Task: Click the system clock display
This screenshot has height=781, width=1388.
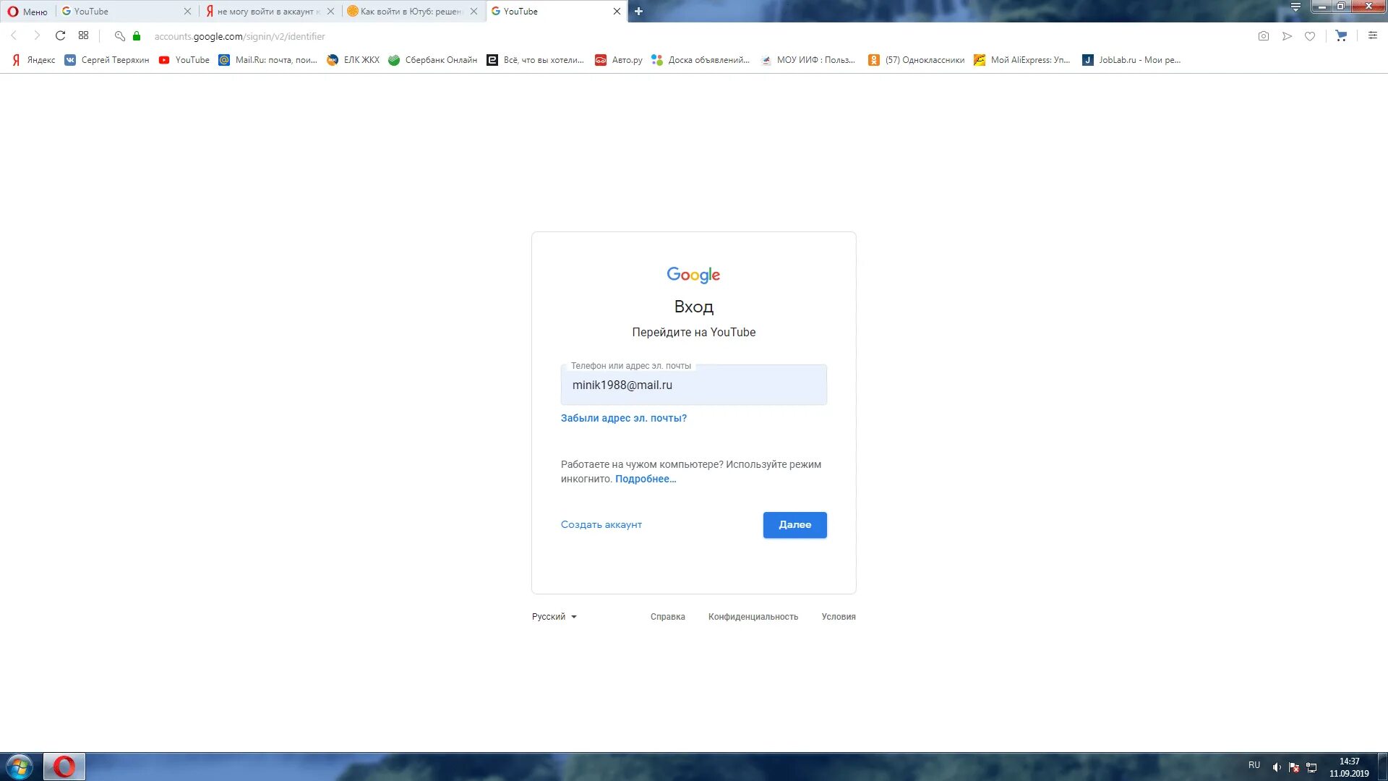Action: (x=1351, y=766)
